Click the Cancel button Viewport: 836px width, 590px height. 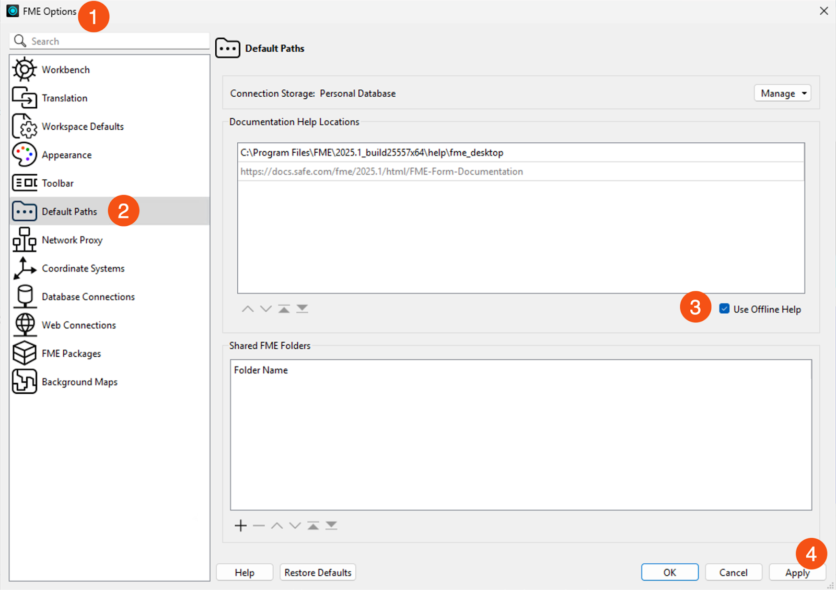(x=734, y=572)
